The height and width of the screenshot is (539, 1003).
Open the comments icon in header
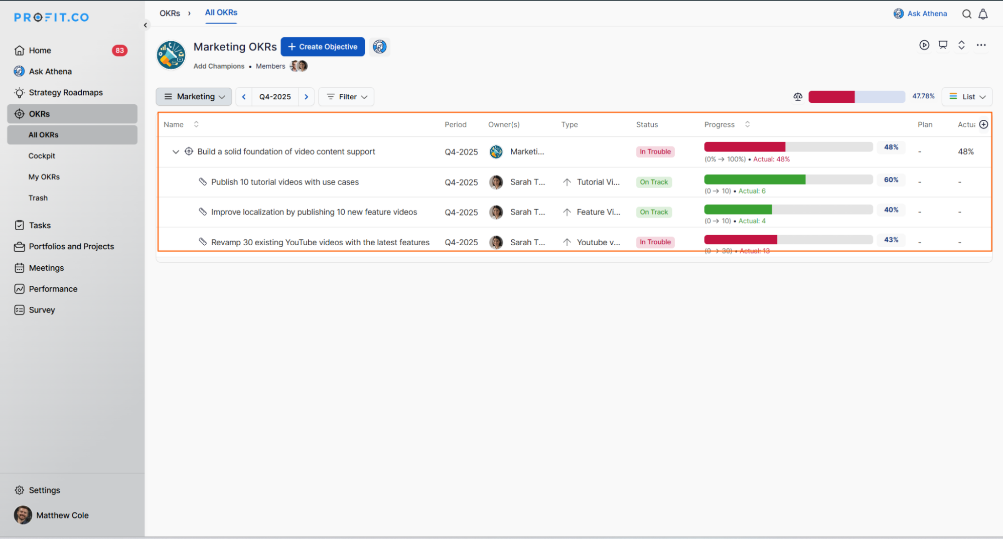coord(943,45)
